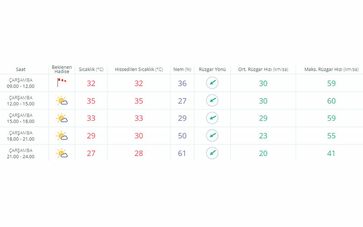Click the Ort. Rüzgar Hızı column header
The width and height of the screenshot is (363, 227).
point(263,69)
